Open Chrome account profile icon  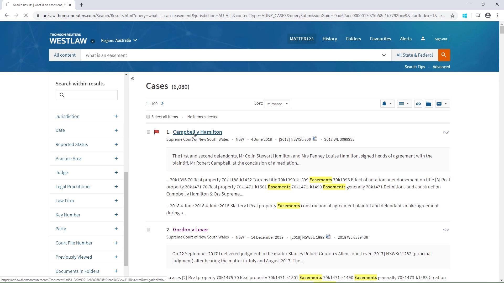[x=488, y=16]
